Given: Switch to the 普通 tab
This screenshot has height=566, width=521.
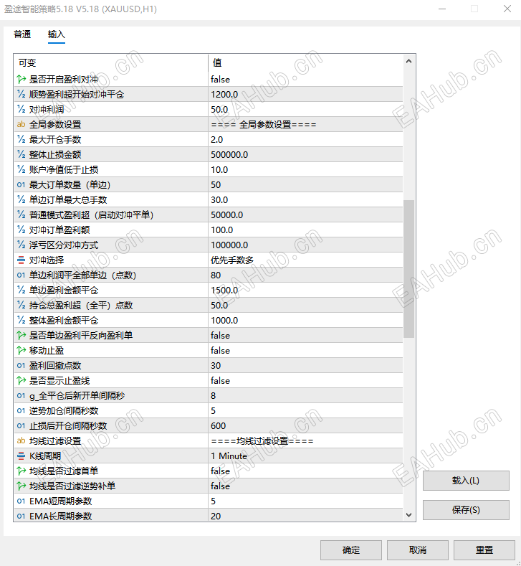Looking at the screenshot, I should pos(22,34).
